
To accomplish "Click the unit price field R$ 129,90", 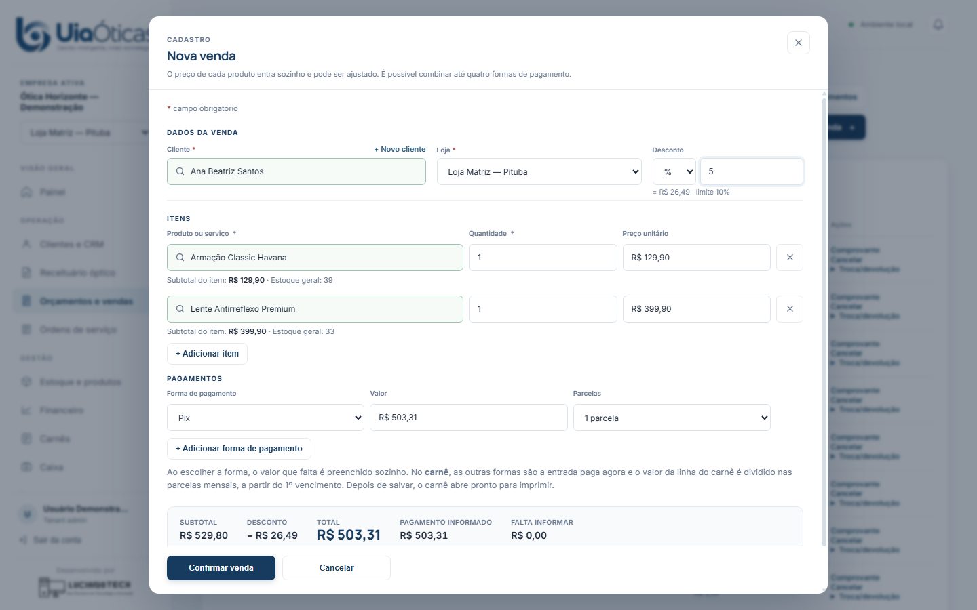I will tap(697, 258).
